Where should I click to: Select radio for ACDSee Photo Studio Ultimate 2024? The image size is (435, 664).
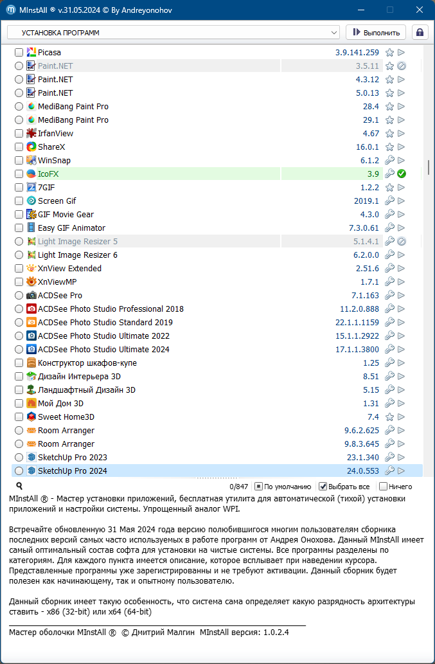tap(19, 350)
